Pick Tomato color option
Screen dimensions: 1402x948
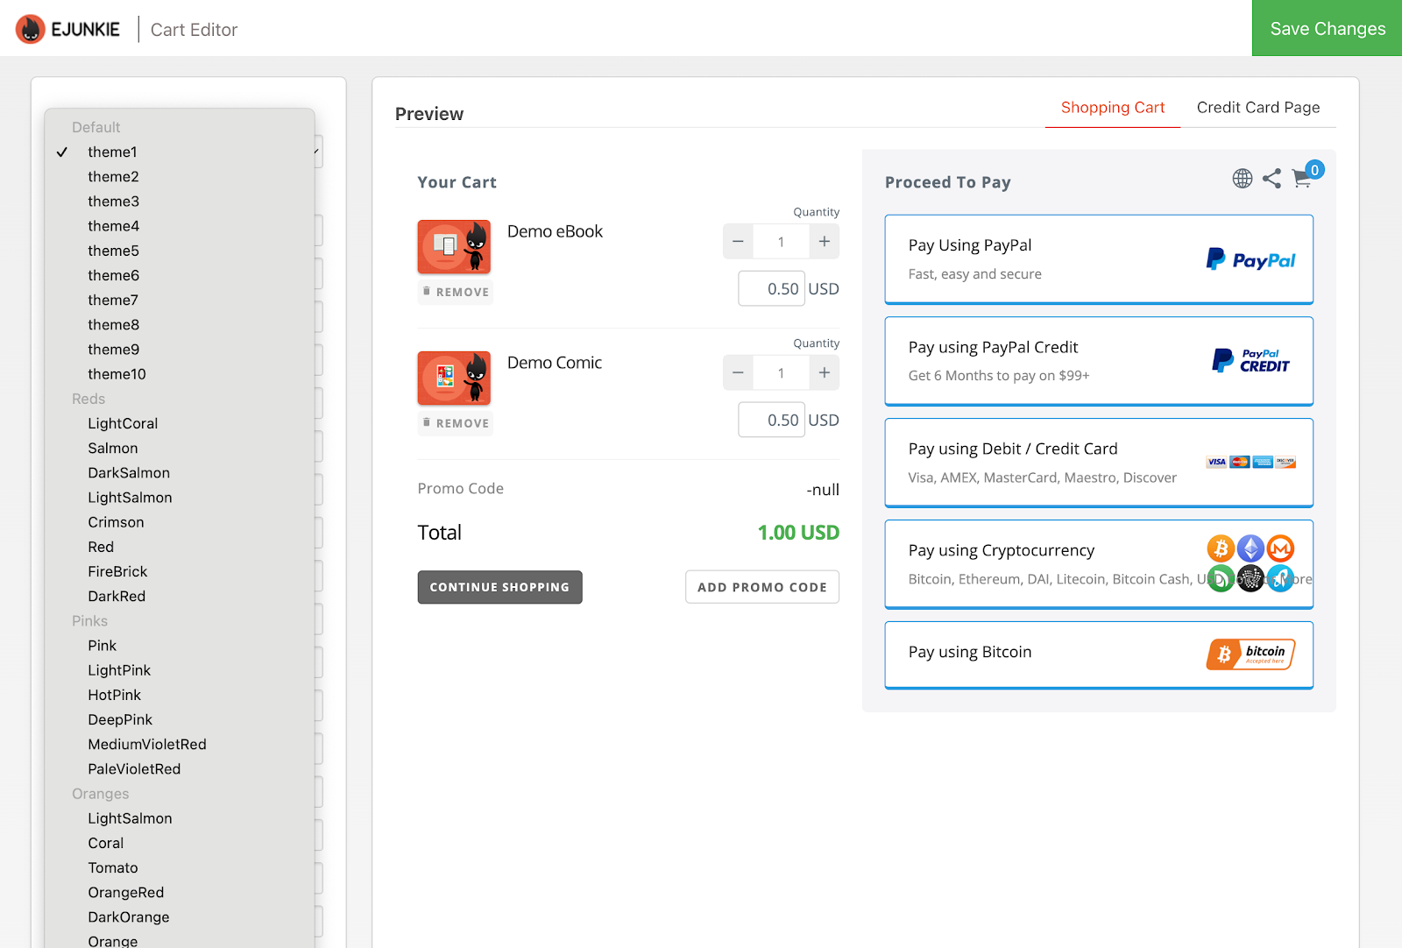[180, 867]
